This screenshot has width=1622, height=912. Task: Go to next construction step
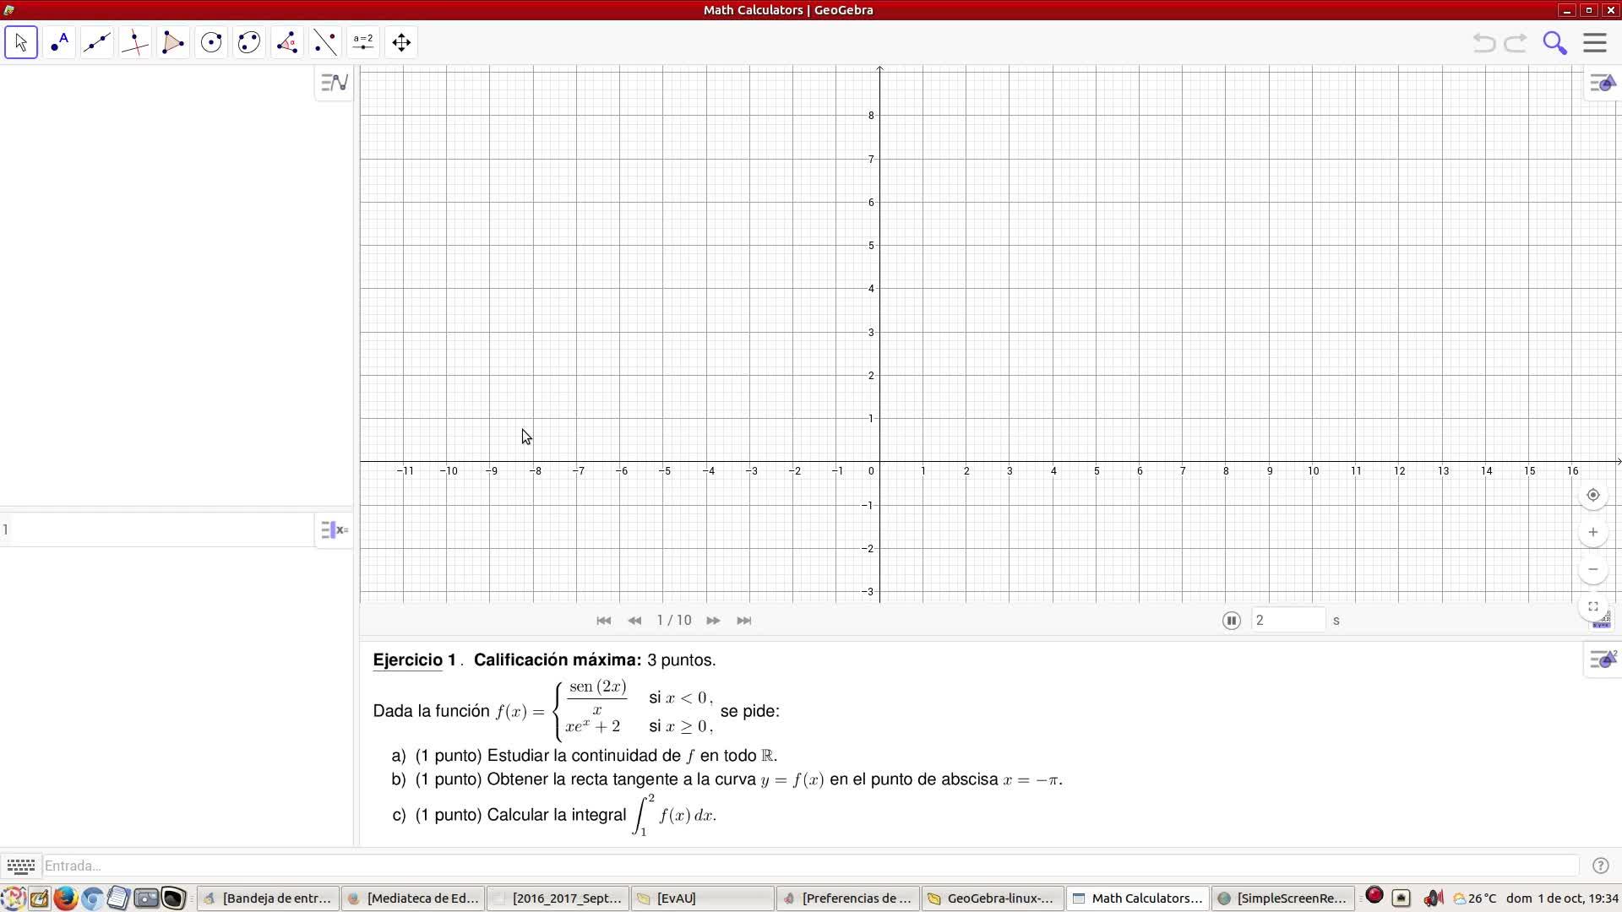tap(713, 621)
